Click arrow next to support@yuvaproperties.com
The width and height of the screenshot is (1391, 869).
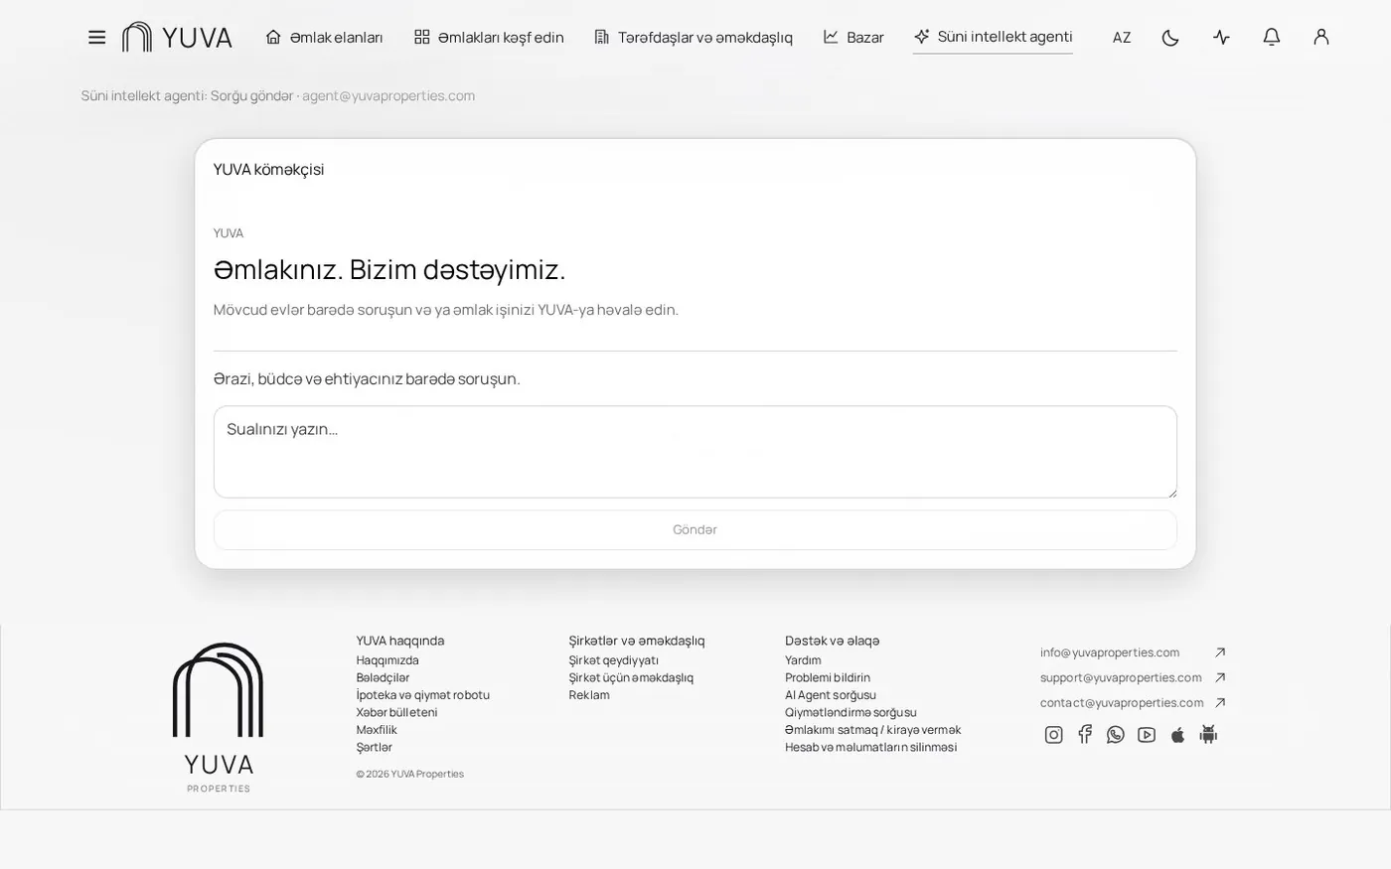(x=1220, y=677)
